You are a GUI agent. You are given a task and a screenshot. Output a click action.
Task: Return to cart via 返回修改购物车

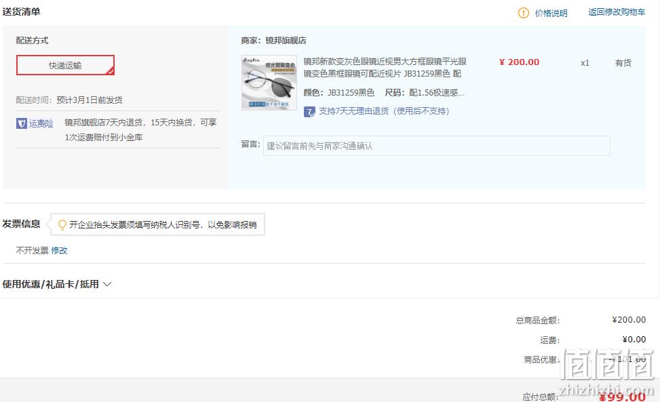coord(617,12)
